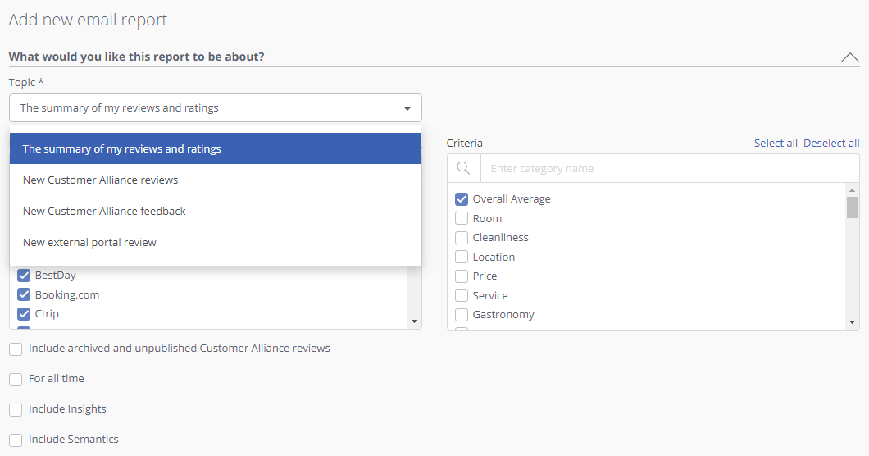
Task: Click the Select all link
Action: (776, 144)
